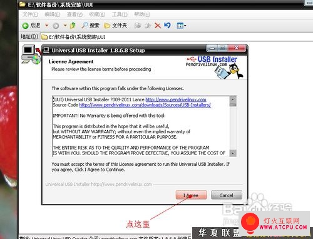Open the 编辑(E) menu in Explorer
This screenshot has height=239, width=313.
point(53,14)
